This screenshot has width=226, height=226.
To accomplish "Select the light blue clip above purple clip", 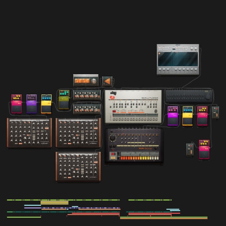I will pos(32,205).
